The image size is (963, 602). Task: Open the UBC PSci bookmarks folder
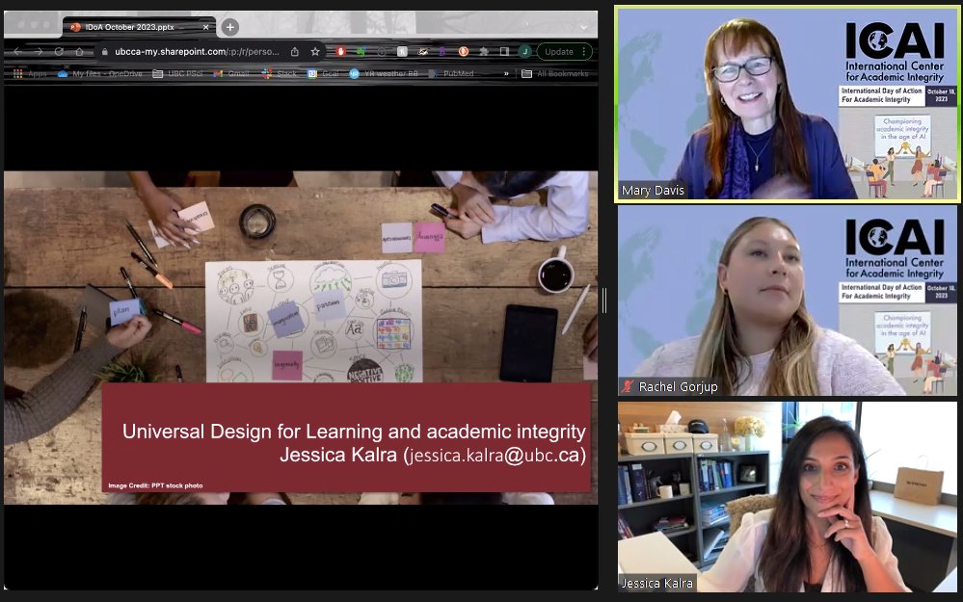point(177,73)
